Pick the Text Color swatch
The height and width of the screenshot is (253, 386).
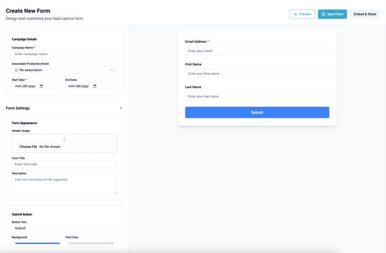tap(91, 243)
